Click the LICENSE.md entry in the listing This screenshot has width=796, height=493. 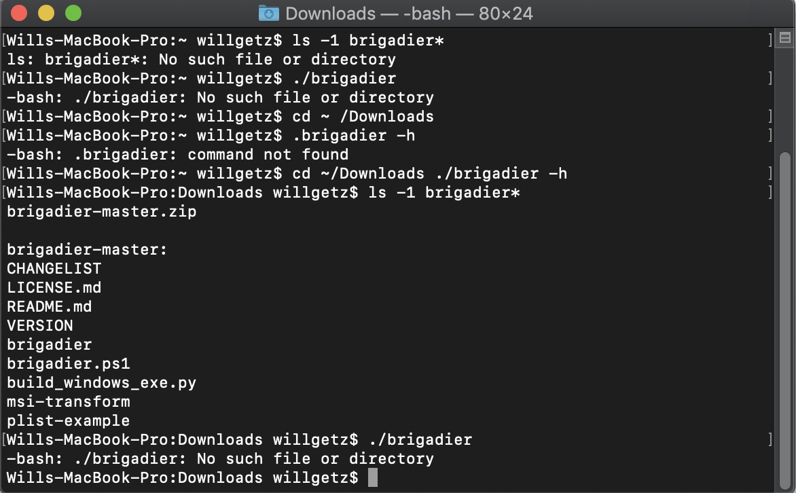click(54, 287)
